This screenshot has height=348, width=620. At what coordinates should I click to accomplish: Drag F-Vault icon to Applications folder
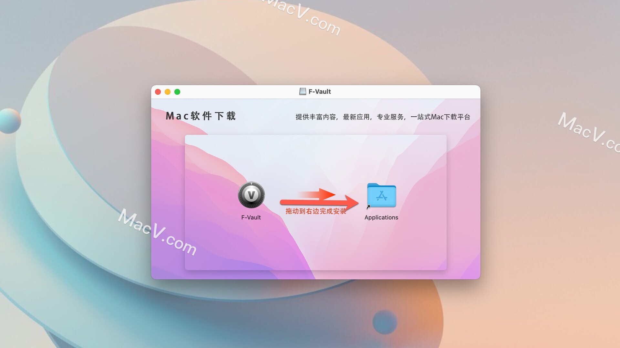[252, 195]
